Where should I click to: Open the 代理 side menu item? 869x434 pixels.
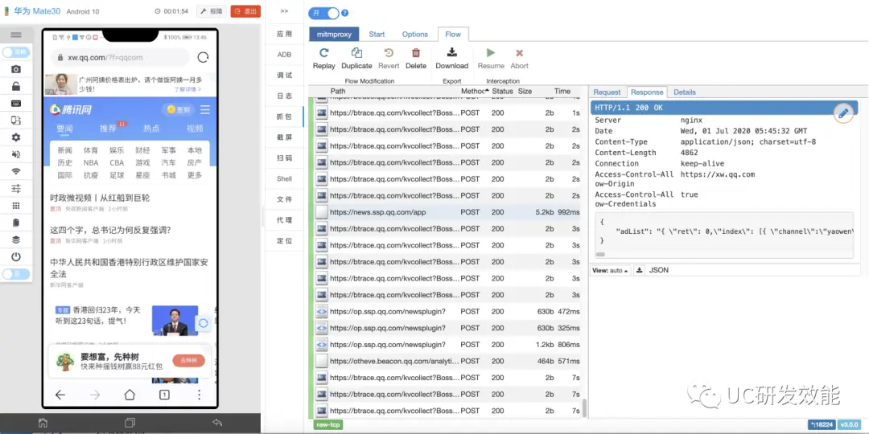[284, 220]
